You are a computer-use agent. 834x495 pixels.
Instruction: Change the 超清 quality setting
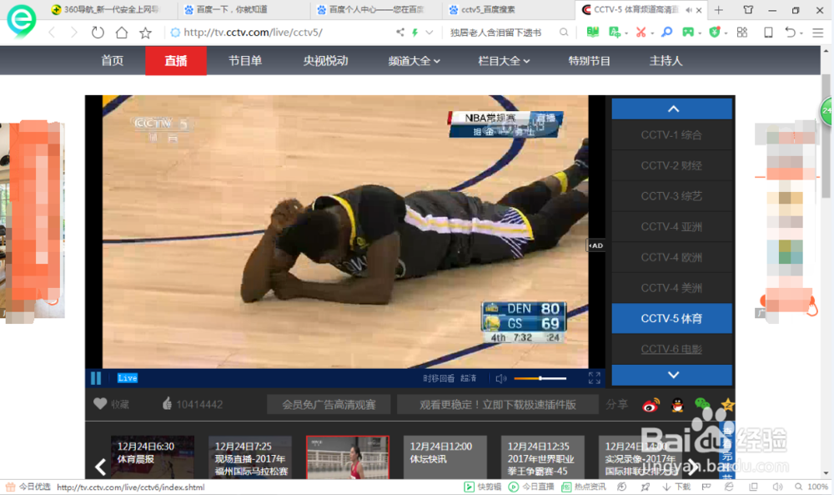point(468,378)
